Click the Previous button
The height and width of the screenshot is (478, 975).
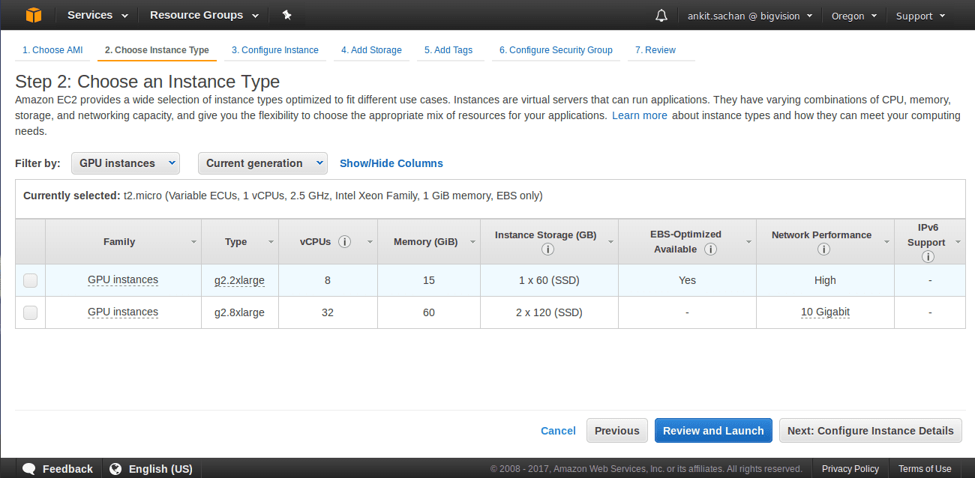[x=617, y=431]
